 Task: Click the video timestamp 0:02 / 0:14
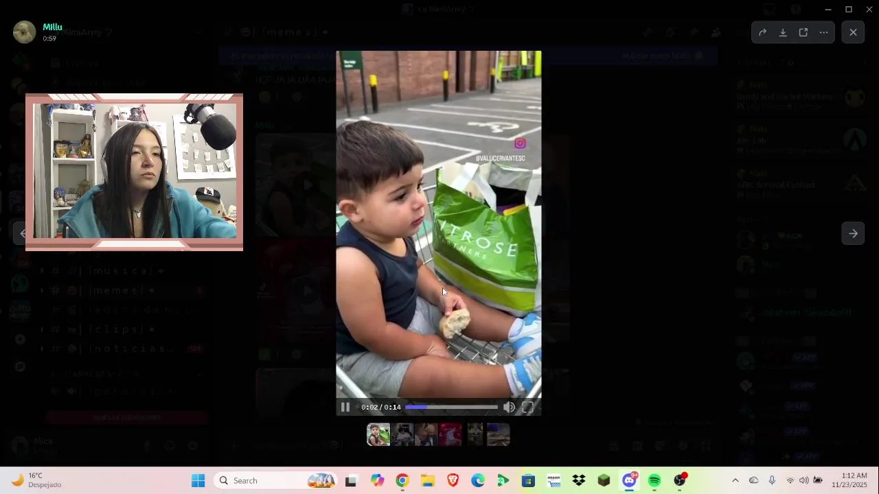(381, 407)
